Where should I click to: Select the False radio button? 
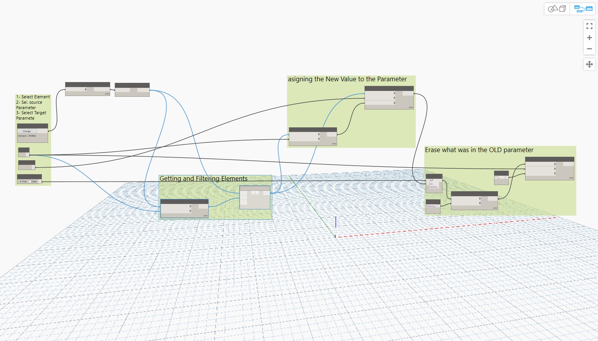(x=30, y=182)
